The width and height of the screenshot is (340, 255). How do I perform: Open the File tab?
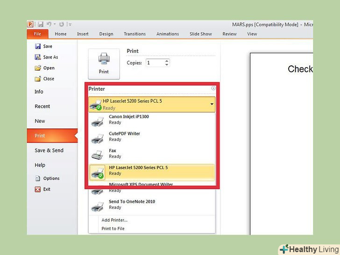pos(37,34)
